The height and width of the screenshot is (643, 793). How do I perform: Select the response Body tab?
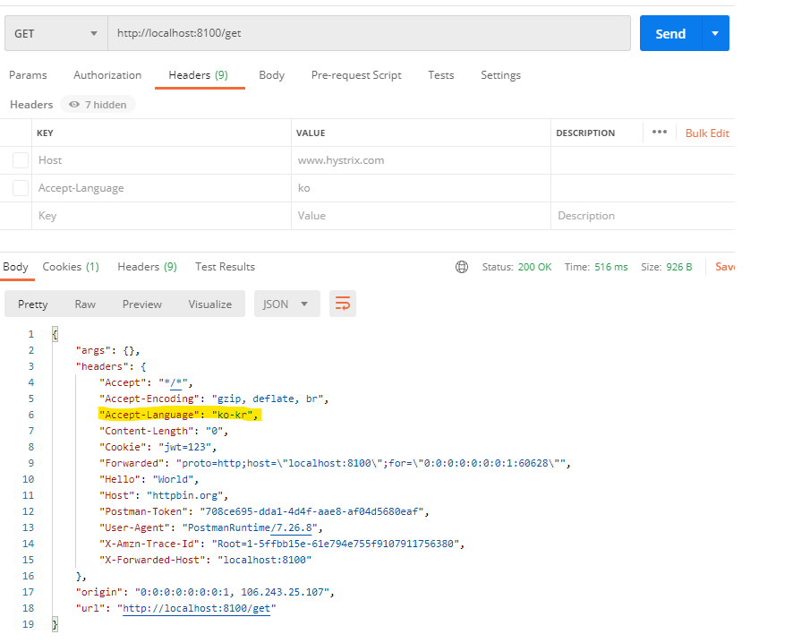point(16,267)
